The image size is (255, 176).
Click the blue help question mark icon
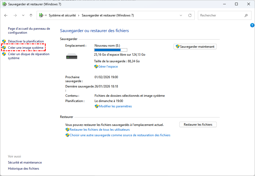(x=252, y=25)
